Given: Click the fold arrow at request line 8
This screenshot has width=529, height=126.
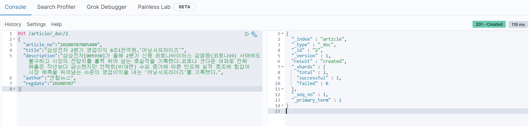Looking at the screenshot, I should pos(14,89).
